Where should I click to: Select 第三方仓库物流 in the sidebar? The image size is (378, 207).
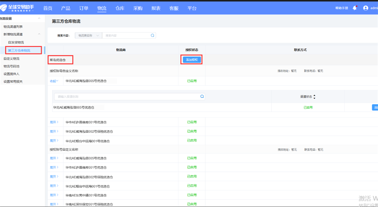[19, 50]
